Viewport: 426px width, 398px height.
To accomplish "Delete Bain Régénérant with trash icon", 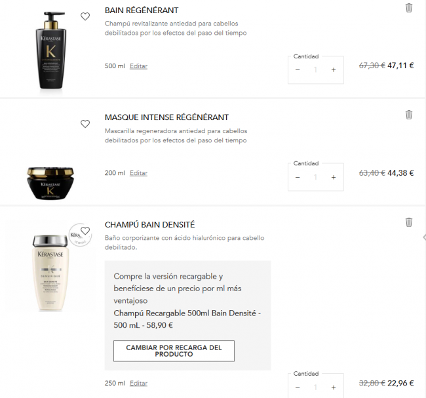I will pyautogui.click(x=409, y=8).
